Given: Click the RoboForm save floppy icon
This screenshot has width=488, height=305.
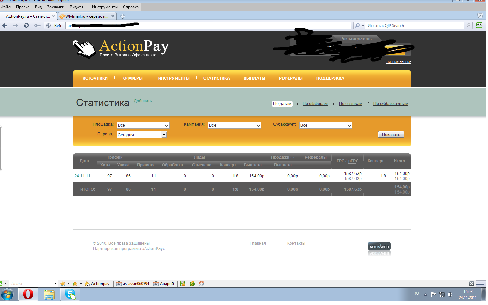Looking at the screenshot, I should pyautogui.click(x=183, y=284).
